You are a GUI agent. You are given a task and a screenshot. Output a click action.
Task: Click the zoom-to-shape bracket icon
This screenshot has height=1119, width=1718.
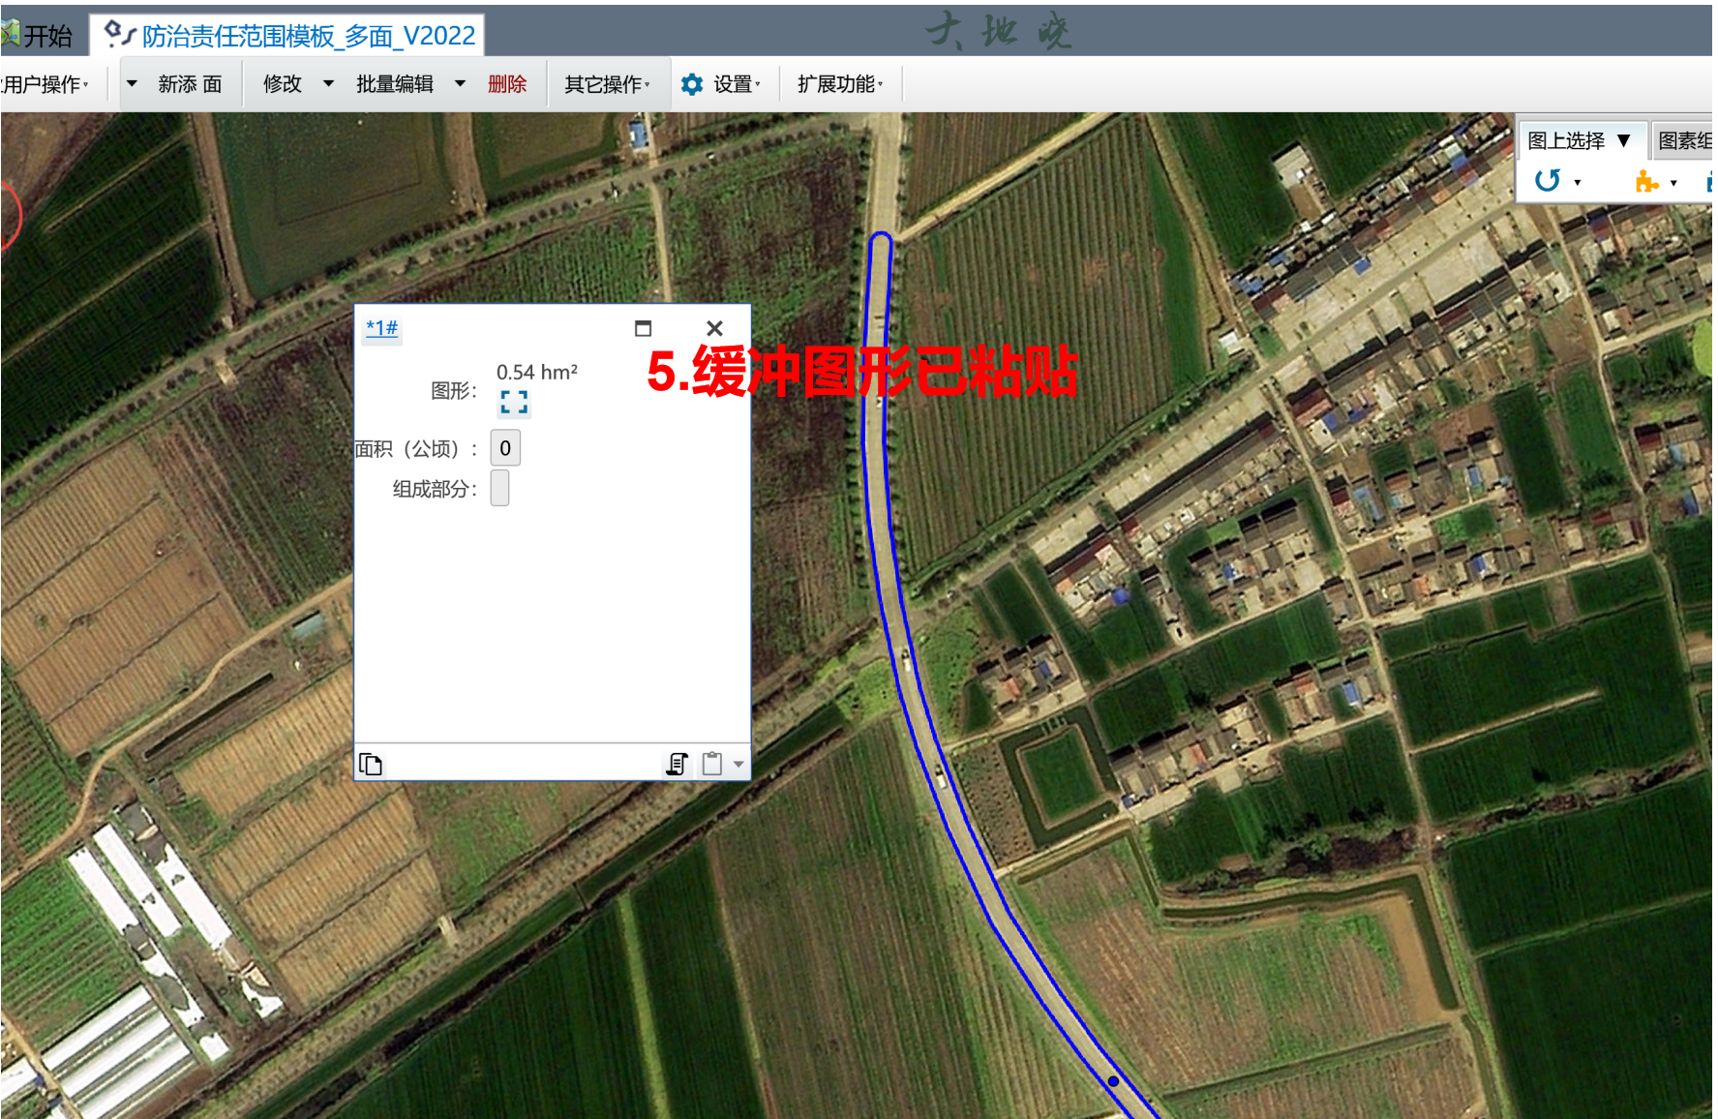pyautogui.click(x=514, y=402)
